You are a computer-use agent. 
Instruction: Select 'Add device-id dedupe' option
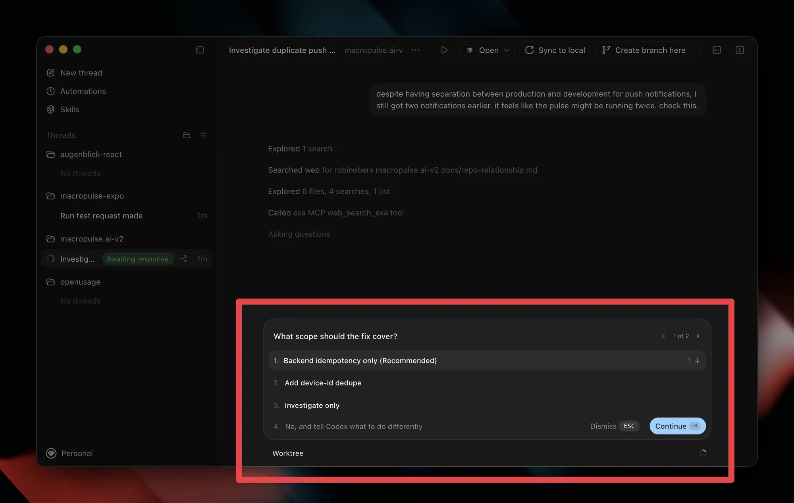coord(487,383)
